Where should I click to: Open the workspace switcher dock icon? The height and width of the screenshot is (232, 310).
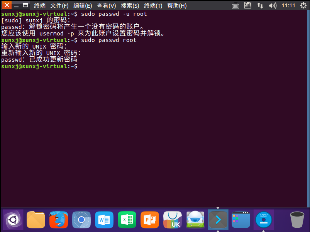pyautogui.click(x=241, y=220)
